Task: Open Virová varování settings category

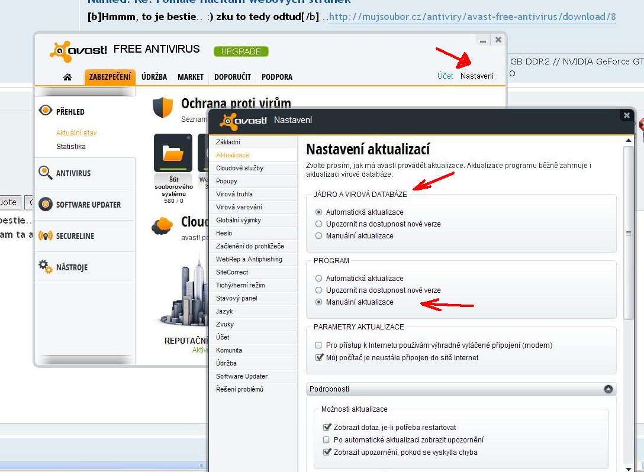Action: (253, 207)
